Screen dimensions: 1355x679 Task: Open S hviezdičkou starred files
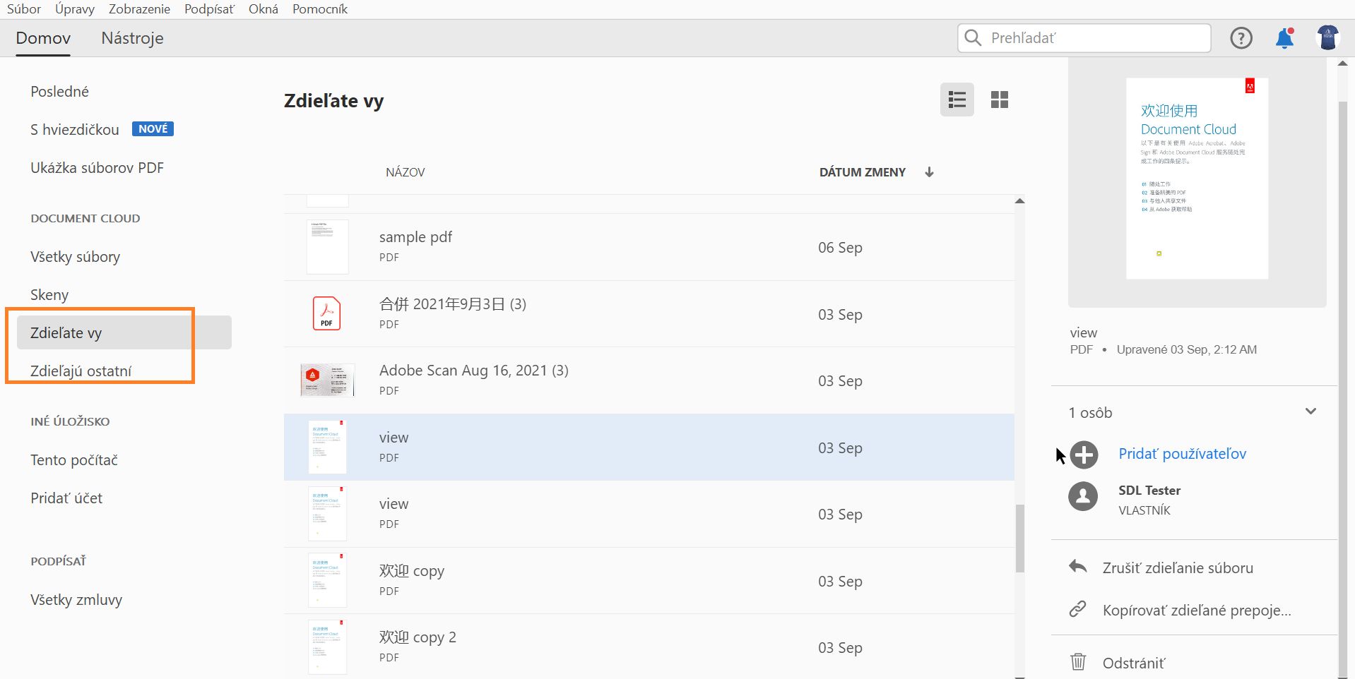tap(74, 130)
